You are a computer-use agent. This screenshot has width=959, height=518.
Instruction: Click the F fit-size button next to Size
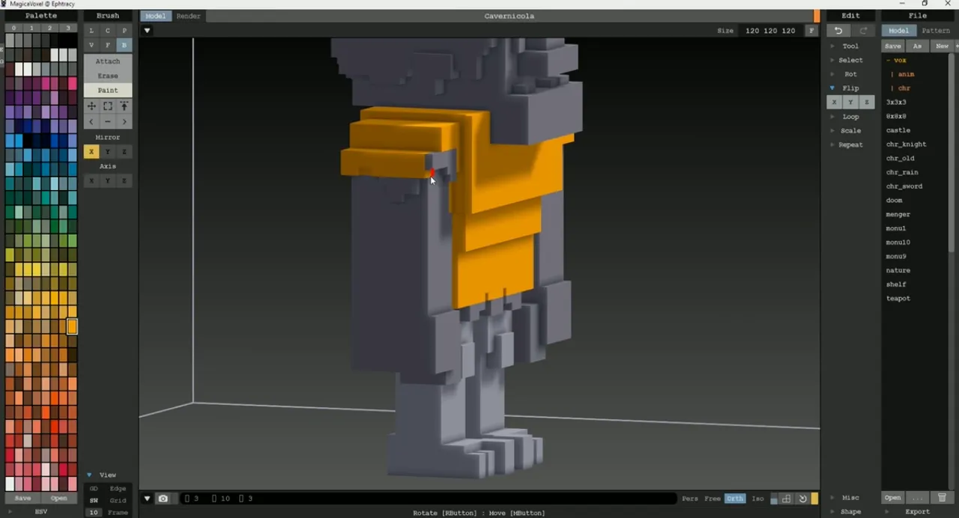(811, 31)
